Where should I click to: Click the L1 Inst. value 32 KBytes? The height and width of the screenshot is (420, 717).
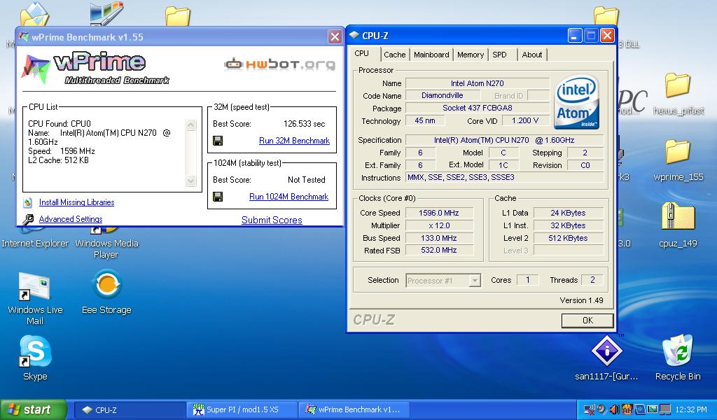point(568,226)
